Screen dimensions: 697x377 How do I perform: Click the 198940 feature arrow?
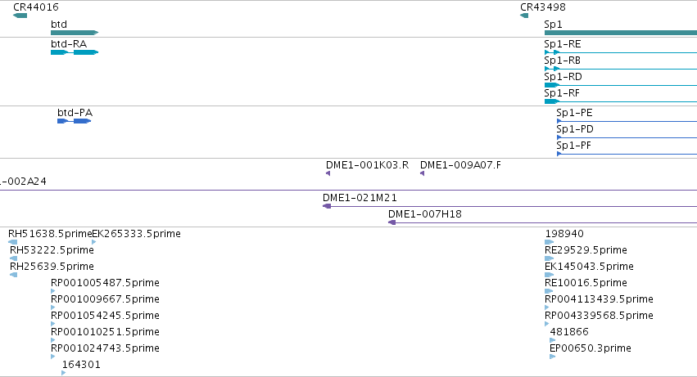pos(550,242)
